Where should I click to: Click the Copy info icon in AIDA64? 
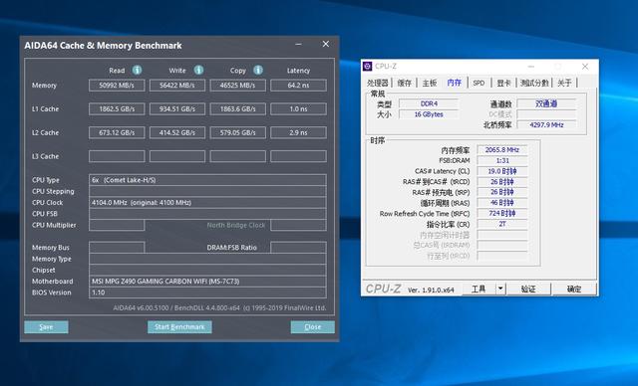coord(258,71)
